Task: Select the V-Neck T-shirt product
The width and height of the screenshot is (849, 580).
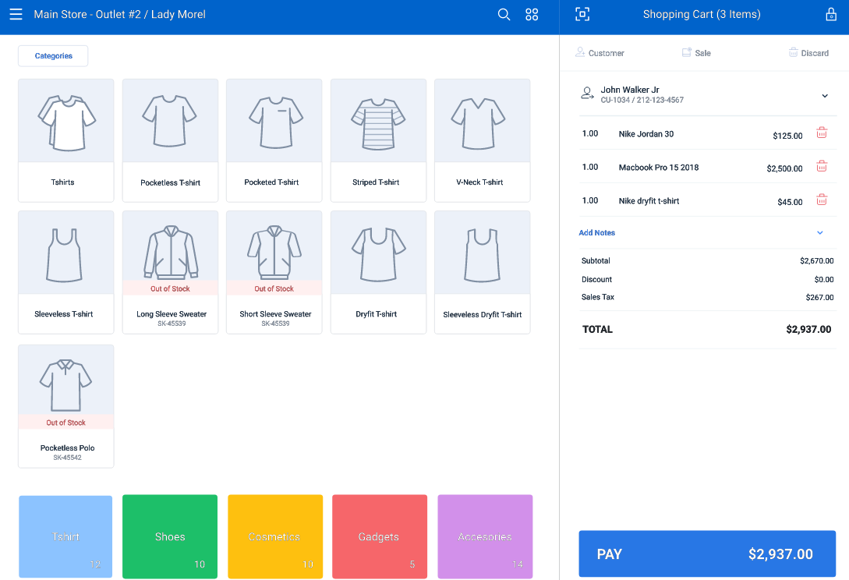Action: coord(482,140)
